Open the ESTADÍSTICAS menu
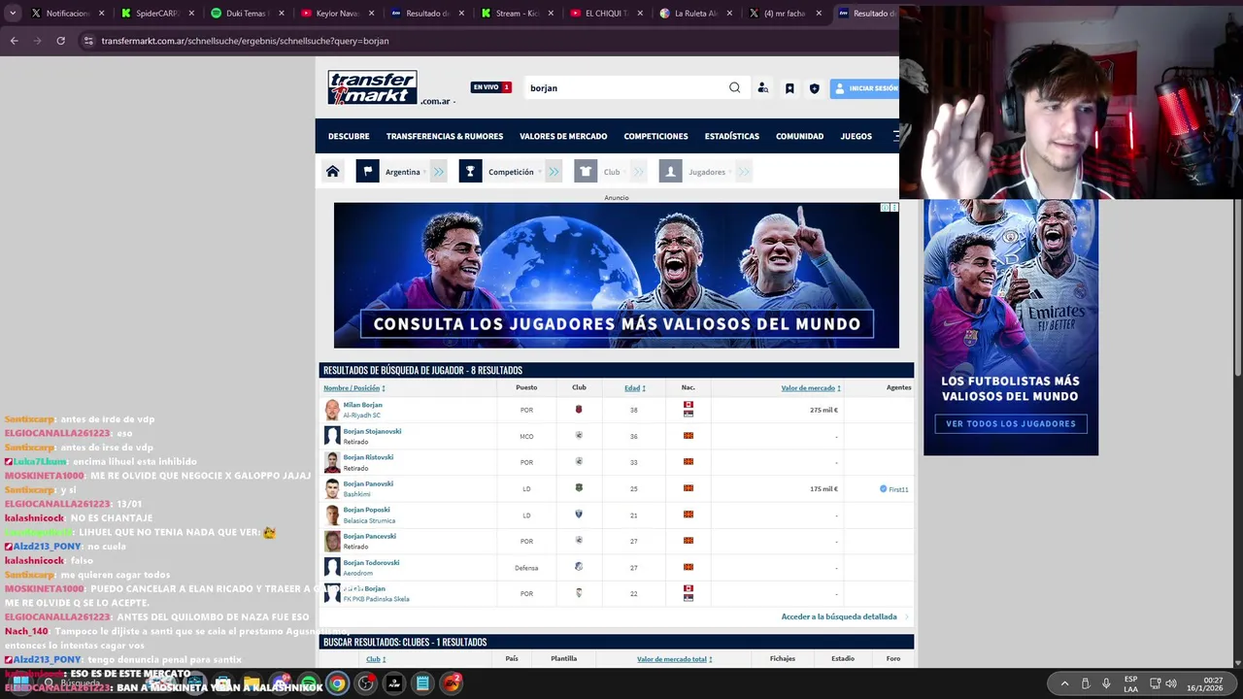The height and width of the screenshot is (699, 1243). tap(732, 136)
